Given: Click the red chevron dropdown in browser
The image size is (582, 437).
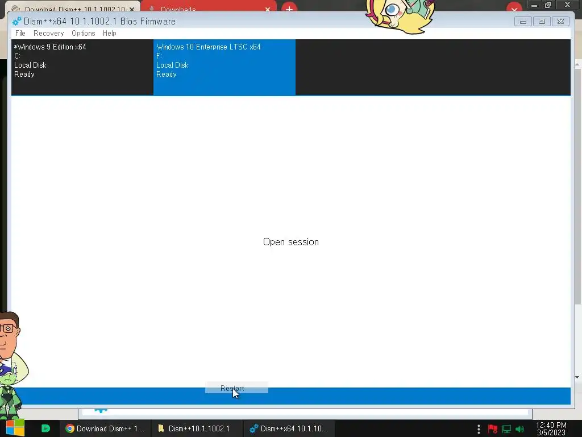Looking at the screenshot, I should coord(514,8).
